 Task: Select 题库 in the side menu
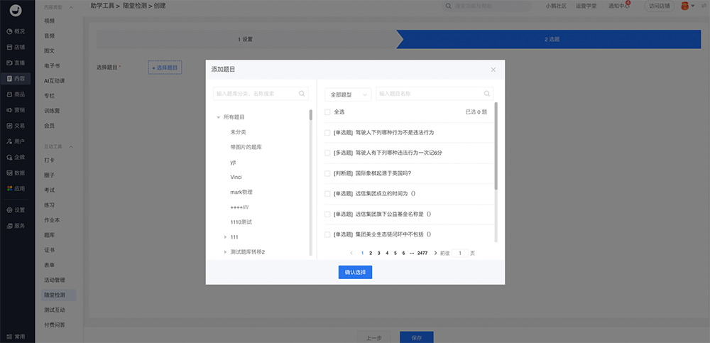click(49, 234)
